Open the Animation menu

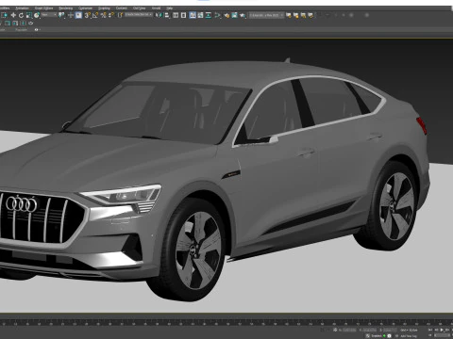pyautogui.click(x=22, y=8)
